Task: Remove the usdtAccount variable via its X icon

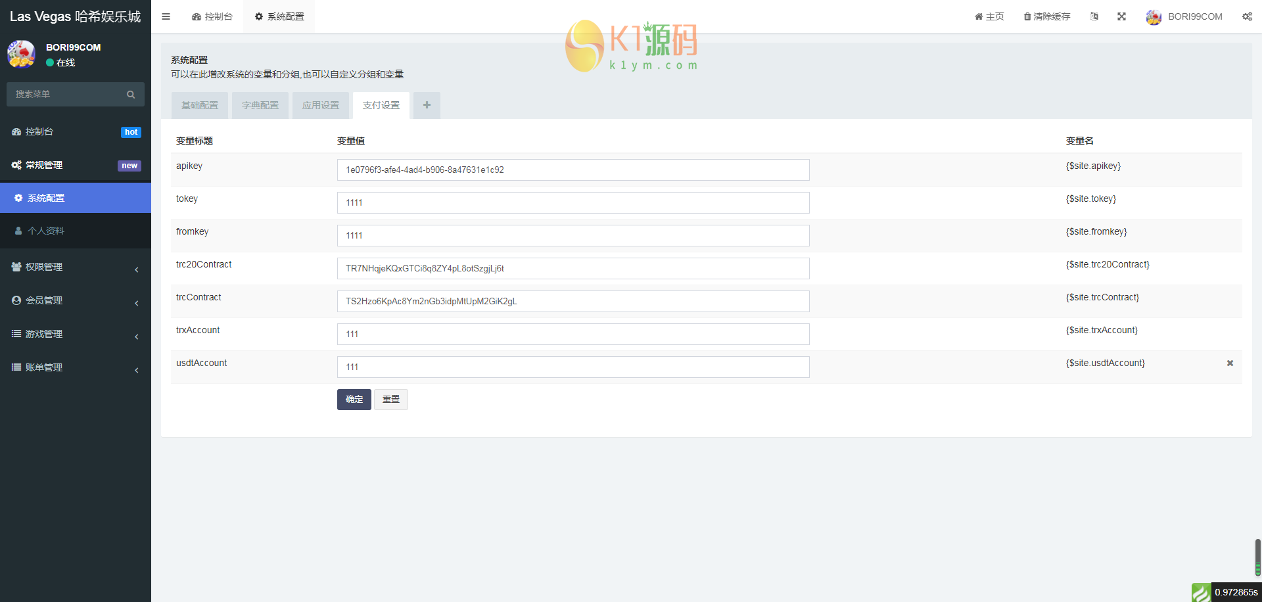Action: (1230, 363)
